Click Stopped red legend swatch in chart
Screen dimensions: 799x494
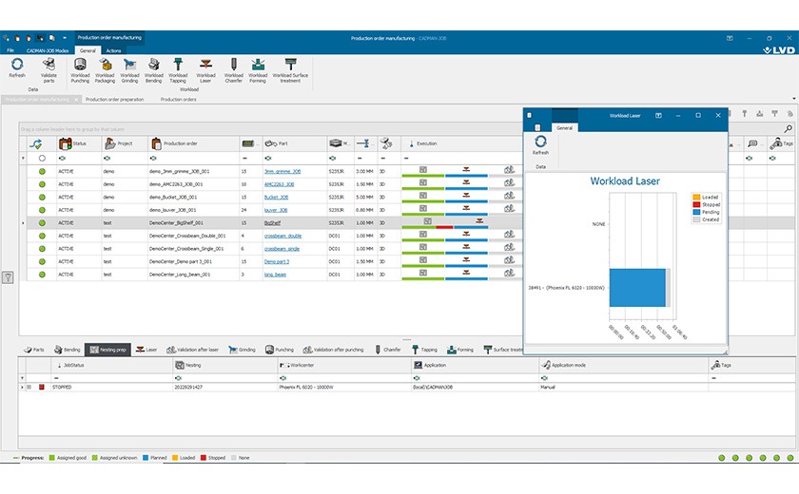click(696, 204)
